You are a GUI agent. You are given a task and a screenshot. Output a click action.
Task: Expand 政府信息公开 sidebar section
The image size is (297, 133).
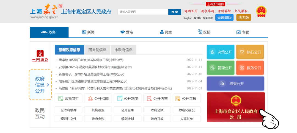[40, 85]
